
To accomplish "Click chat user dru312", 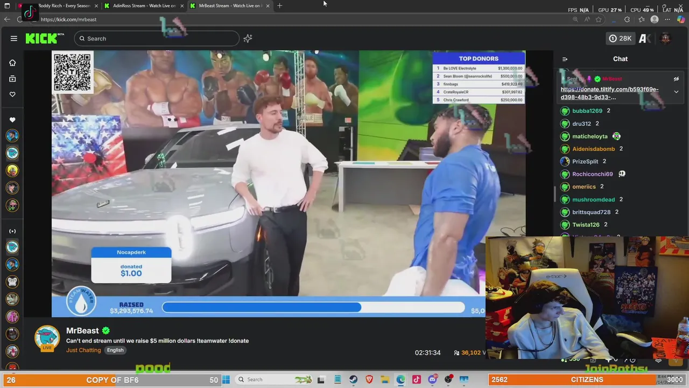I will 581,124.
